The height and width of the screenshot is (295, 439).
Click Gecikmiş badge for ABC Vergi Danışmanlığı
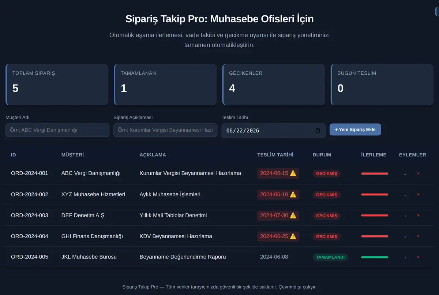coord(326,173)
